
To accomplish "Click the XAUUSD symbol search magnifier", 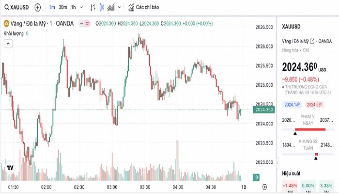I will [x=6, y=8].
